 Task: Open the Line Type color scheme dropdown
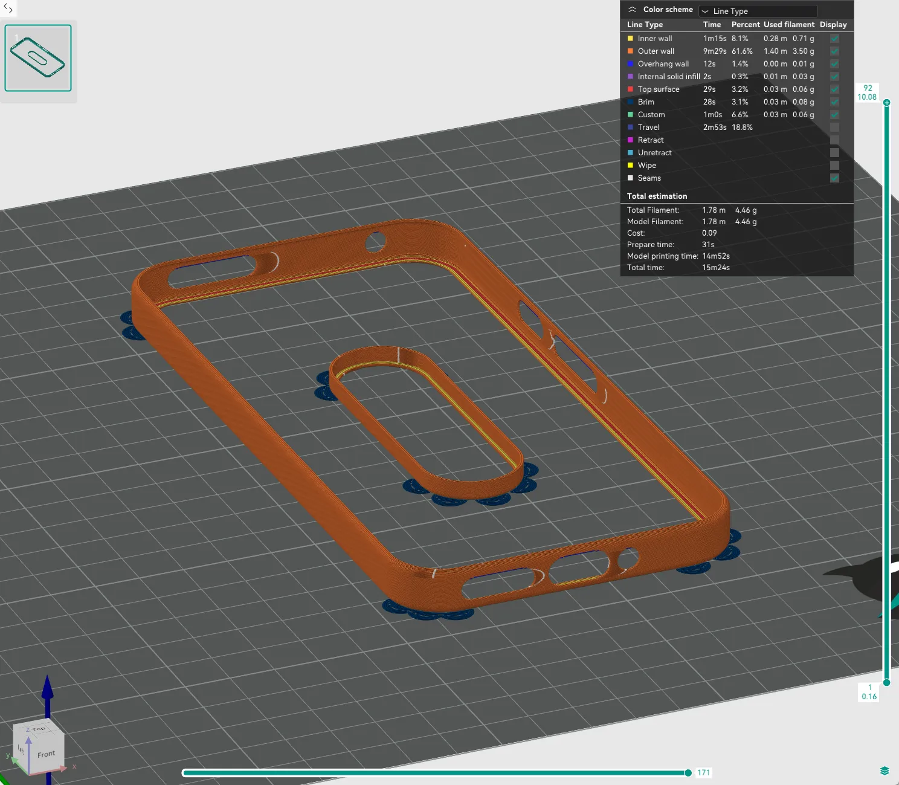[758, 11]
